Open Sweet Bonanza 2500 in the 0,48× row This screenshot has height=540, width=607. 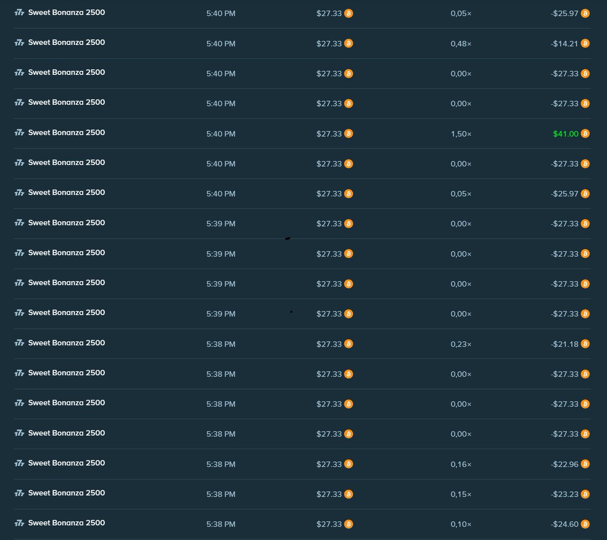tap(67, 42)
